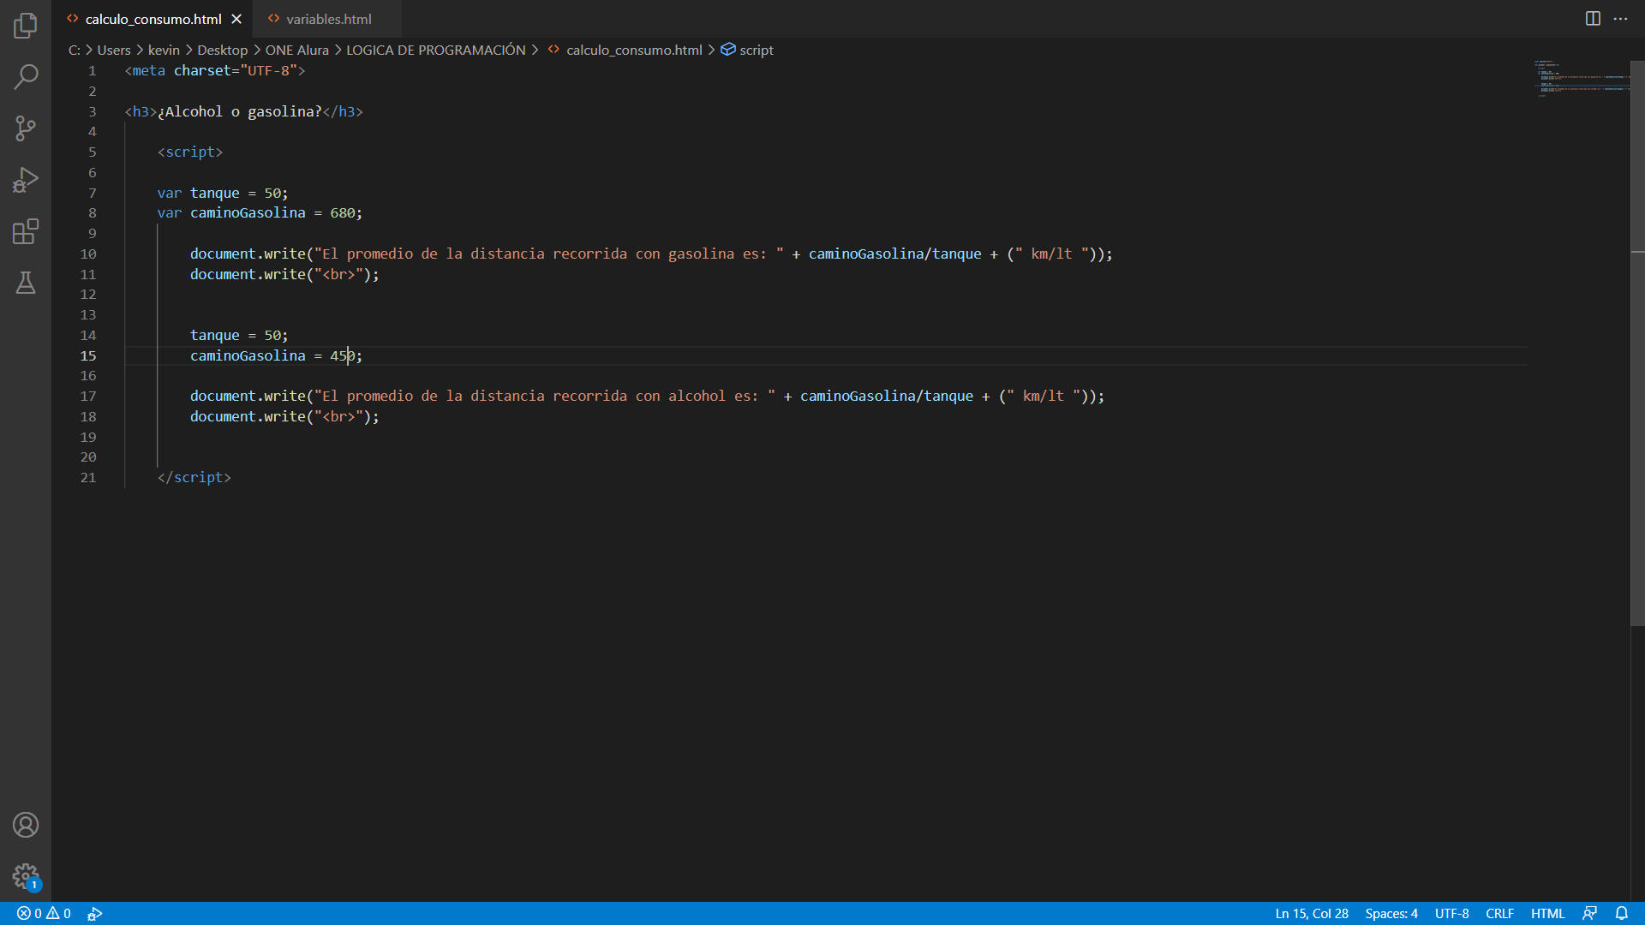
Task: Click the debug launch icon in status bar
Action: (x=95, y=913)
